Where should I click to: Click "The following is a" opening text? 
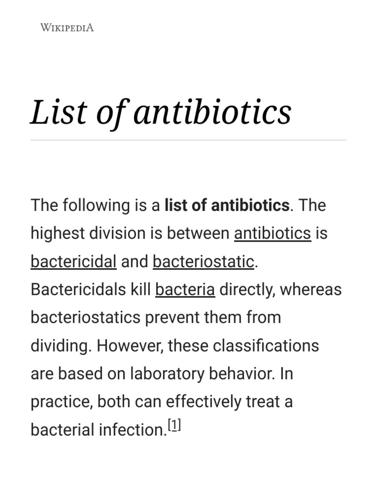pos(95,205)
